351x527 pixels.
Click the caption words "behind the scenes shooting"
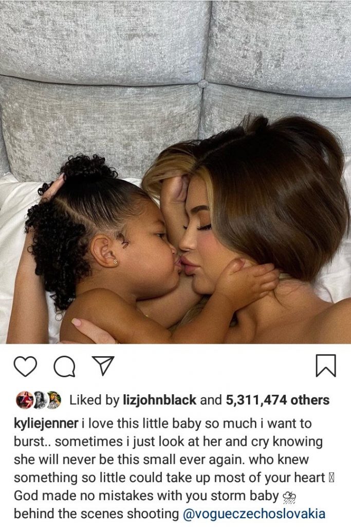click(96, 514)
